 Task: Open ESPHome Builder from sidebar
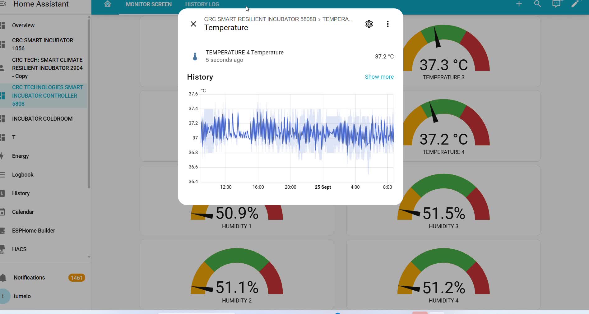[33, 231]
